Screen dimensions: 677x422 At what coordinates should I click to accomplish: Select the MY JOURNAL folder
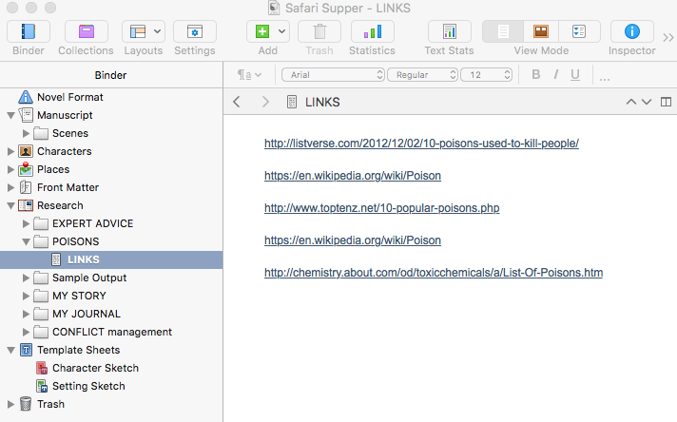tap(86, 314)
